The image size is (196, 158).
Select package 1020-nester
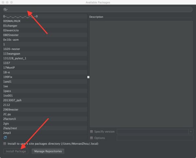click(x=45, y=49)
